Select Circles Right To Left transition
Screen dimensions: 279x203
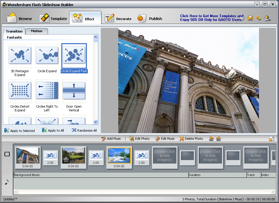pos(47,91)
